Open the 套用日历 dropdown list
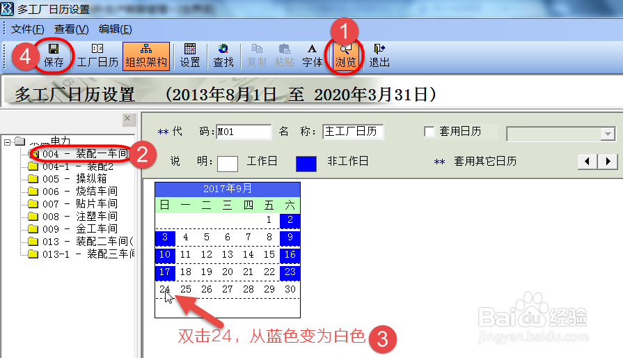 [x=608, y=134]
